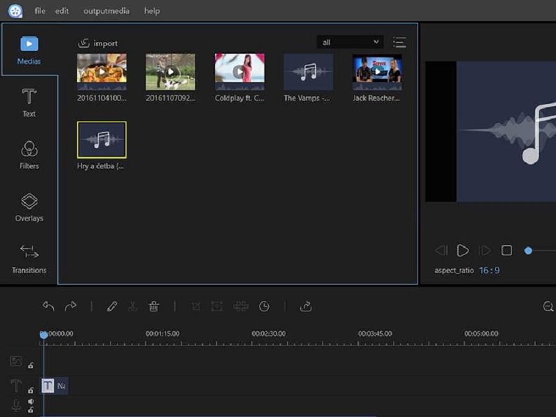Image resolution: width=556 pixels, height=417 pixels.
Task: Redo the last undone action
Action: tap(69, 306)
